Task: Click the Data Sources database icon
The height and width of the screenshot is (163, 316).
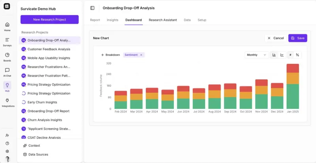Action: pos(25,155)
